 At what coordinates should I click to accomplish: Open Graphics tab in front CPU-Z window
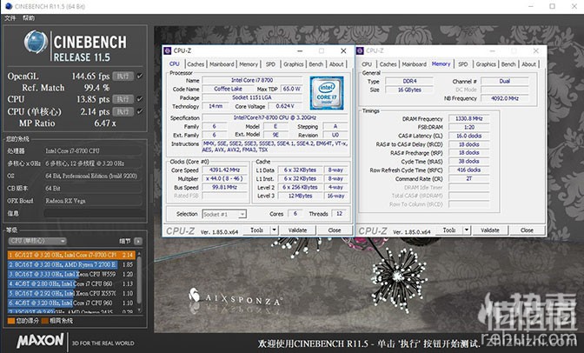click(x=294, y=64)
